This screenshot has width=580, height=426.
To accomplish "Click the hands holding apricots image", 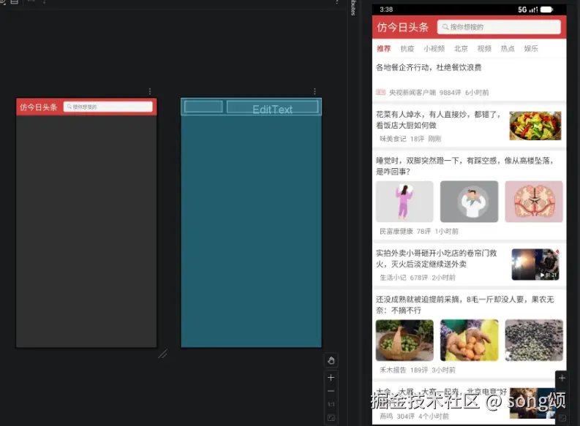I will [469, 341].
